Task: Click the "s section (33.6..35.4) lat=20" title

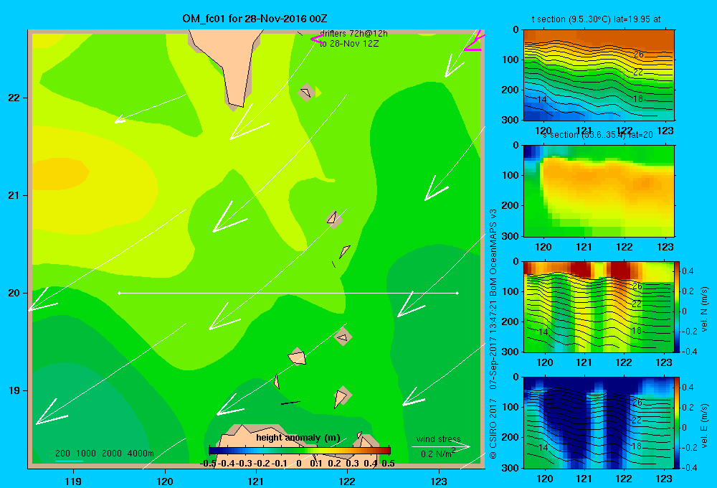Action: [x=597, y=135]
